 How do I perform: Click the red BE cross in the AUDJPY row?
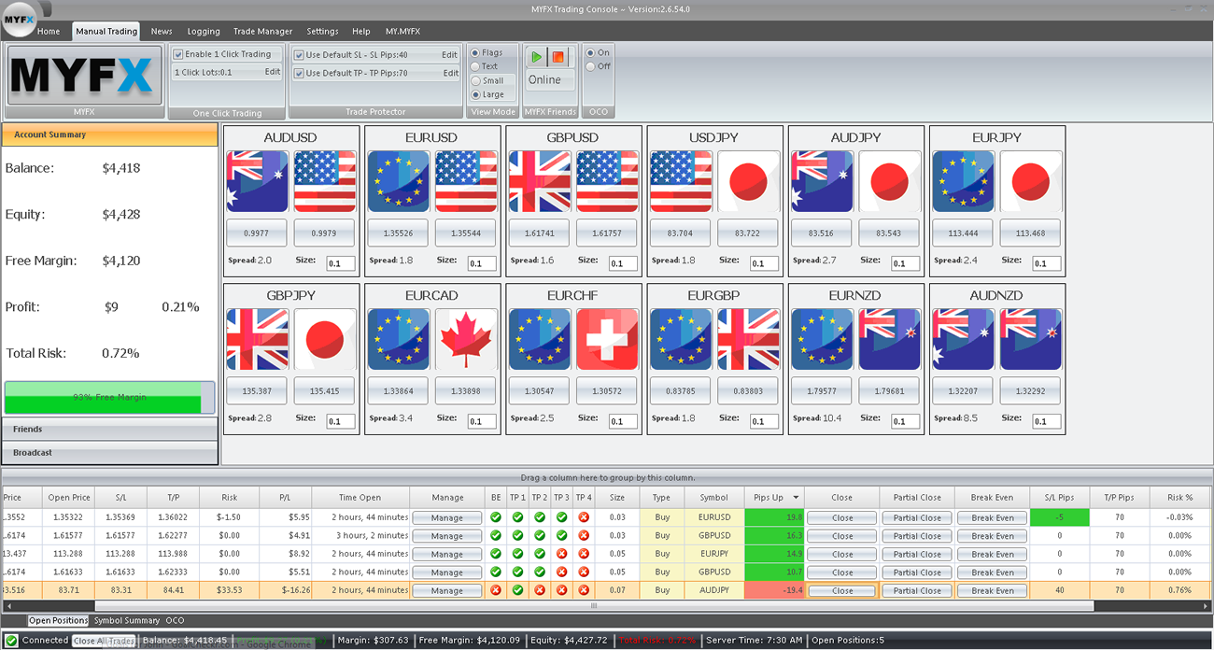(495, 590)
